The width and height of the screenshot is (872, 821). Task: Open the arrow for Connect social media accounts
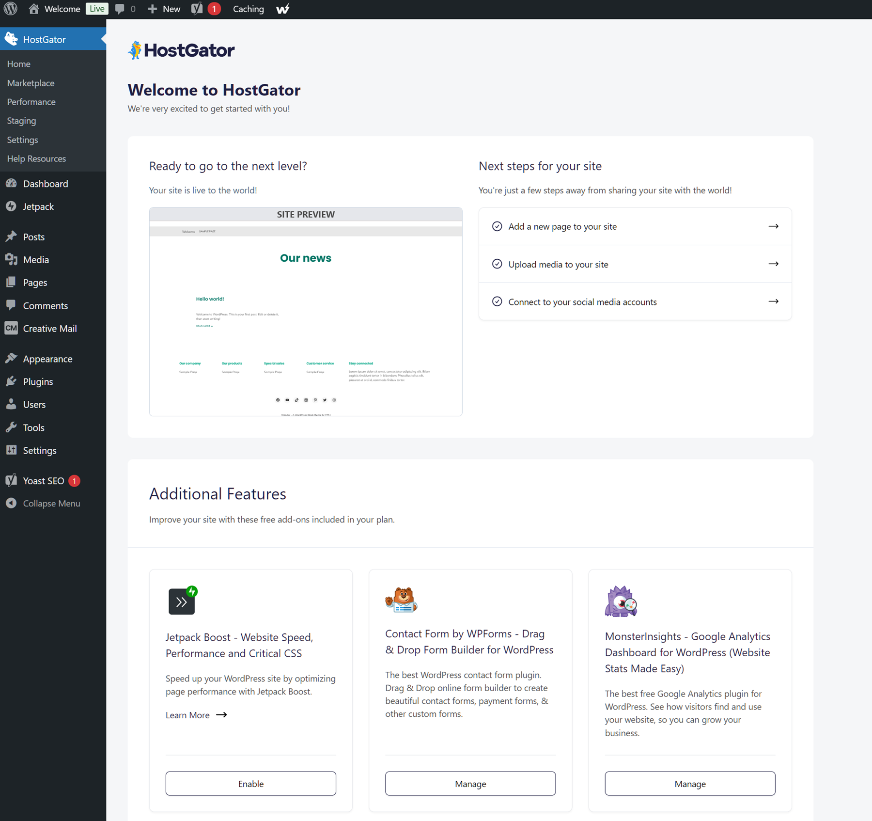point(773,301)
